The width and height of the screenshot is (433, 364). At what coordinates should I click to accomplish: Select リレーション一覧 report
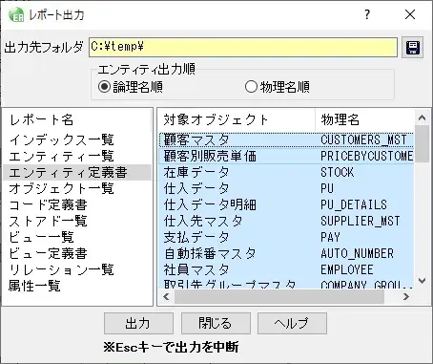pyautogui.click(x=77, y=269)
